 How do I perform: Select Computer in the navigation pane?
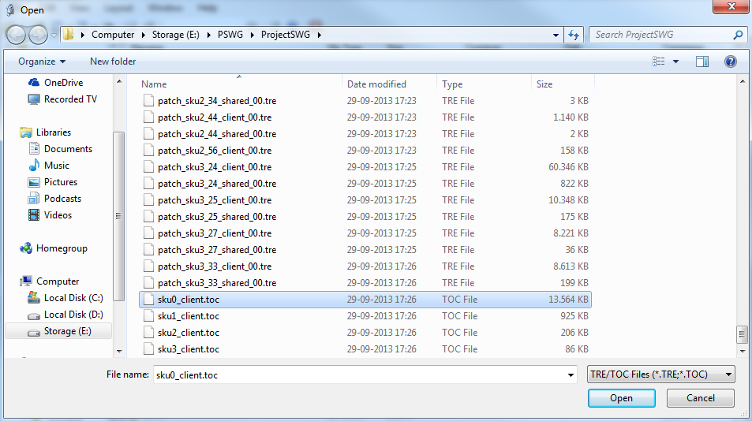tap(50, 281)
